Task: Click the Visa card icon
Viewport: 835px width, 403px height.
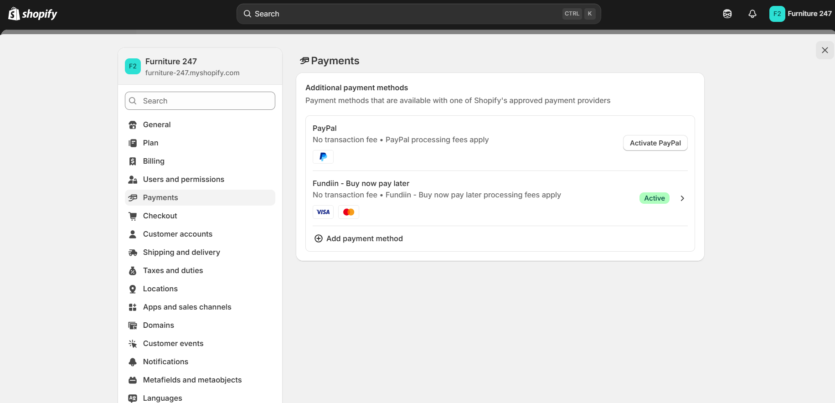Action: tap(323, 212)
